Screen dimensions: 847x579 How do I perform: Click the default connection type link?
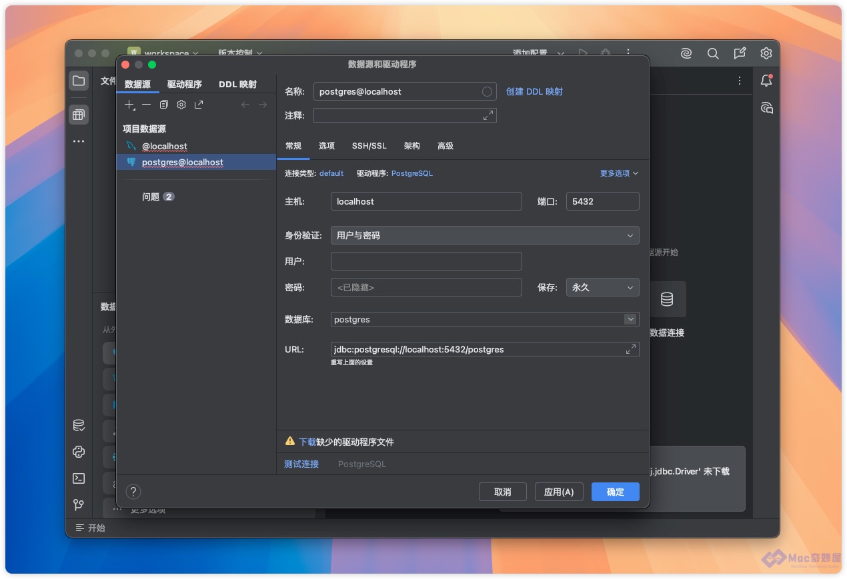[x=331, y=173]
